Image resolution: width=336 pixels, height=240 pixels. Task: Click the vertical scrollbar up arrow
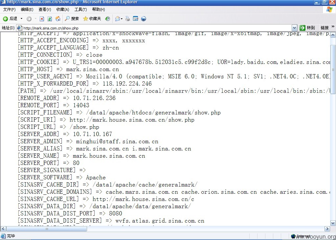click(333, 35)
